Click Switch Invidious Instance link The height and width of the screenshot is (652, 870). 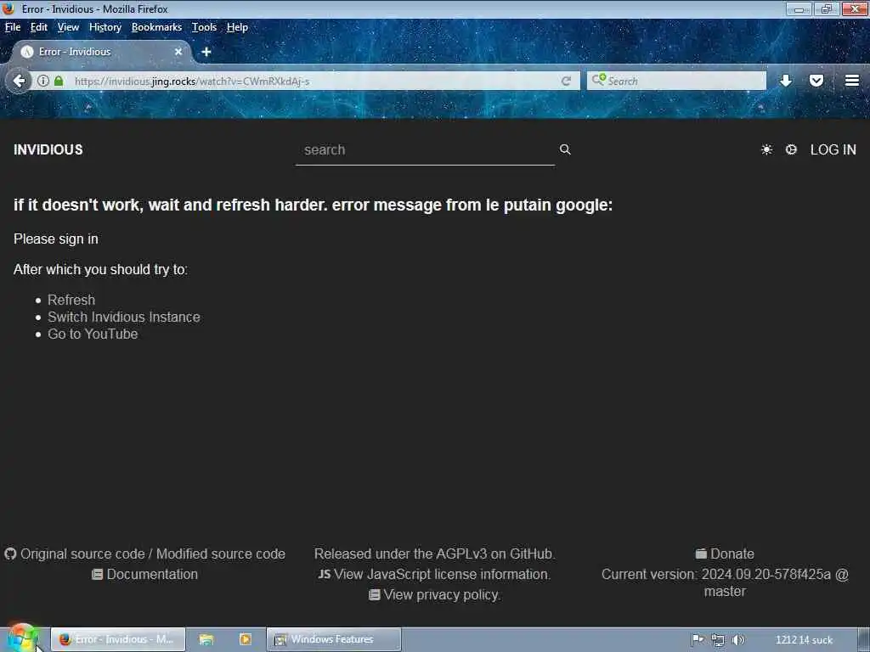(124, 318)
